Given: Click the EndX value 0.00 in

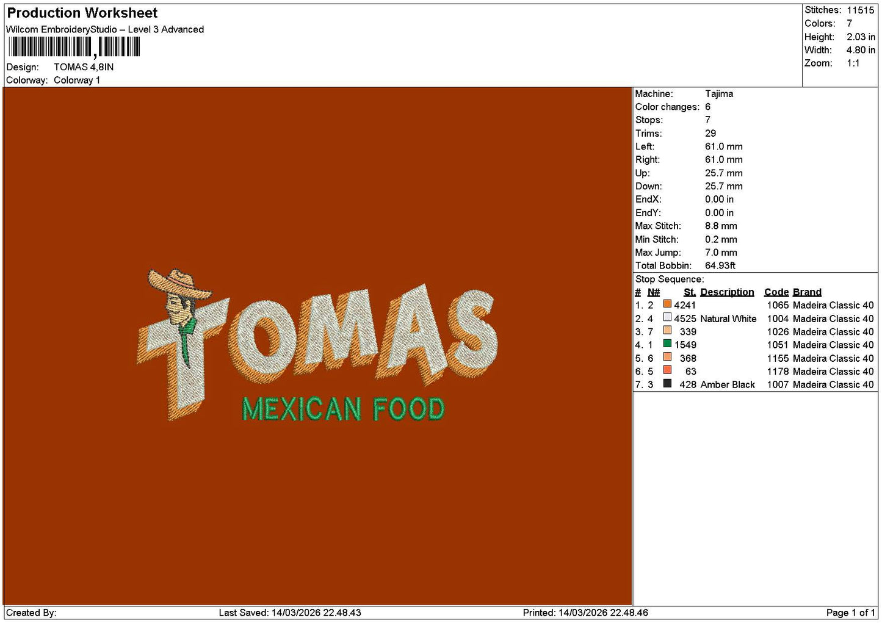Looking at the screenshot, I should (720, 200).
